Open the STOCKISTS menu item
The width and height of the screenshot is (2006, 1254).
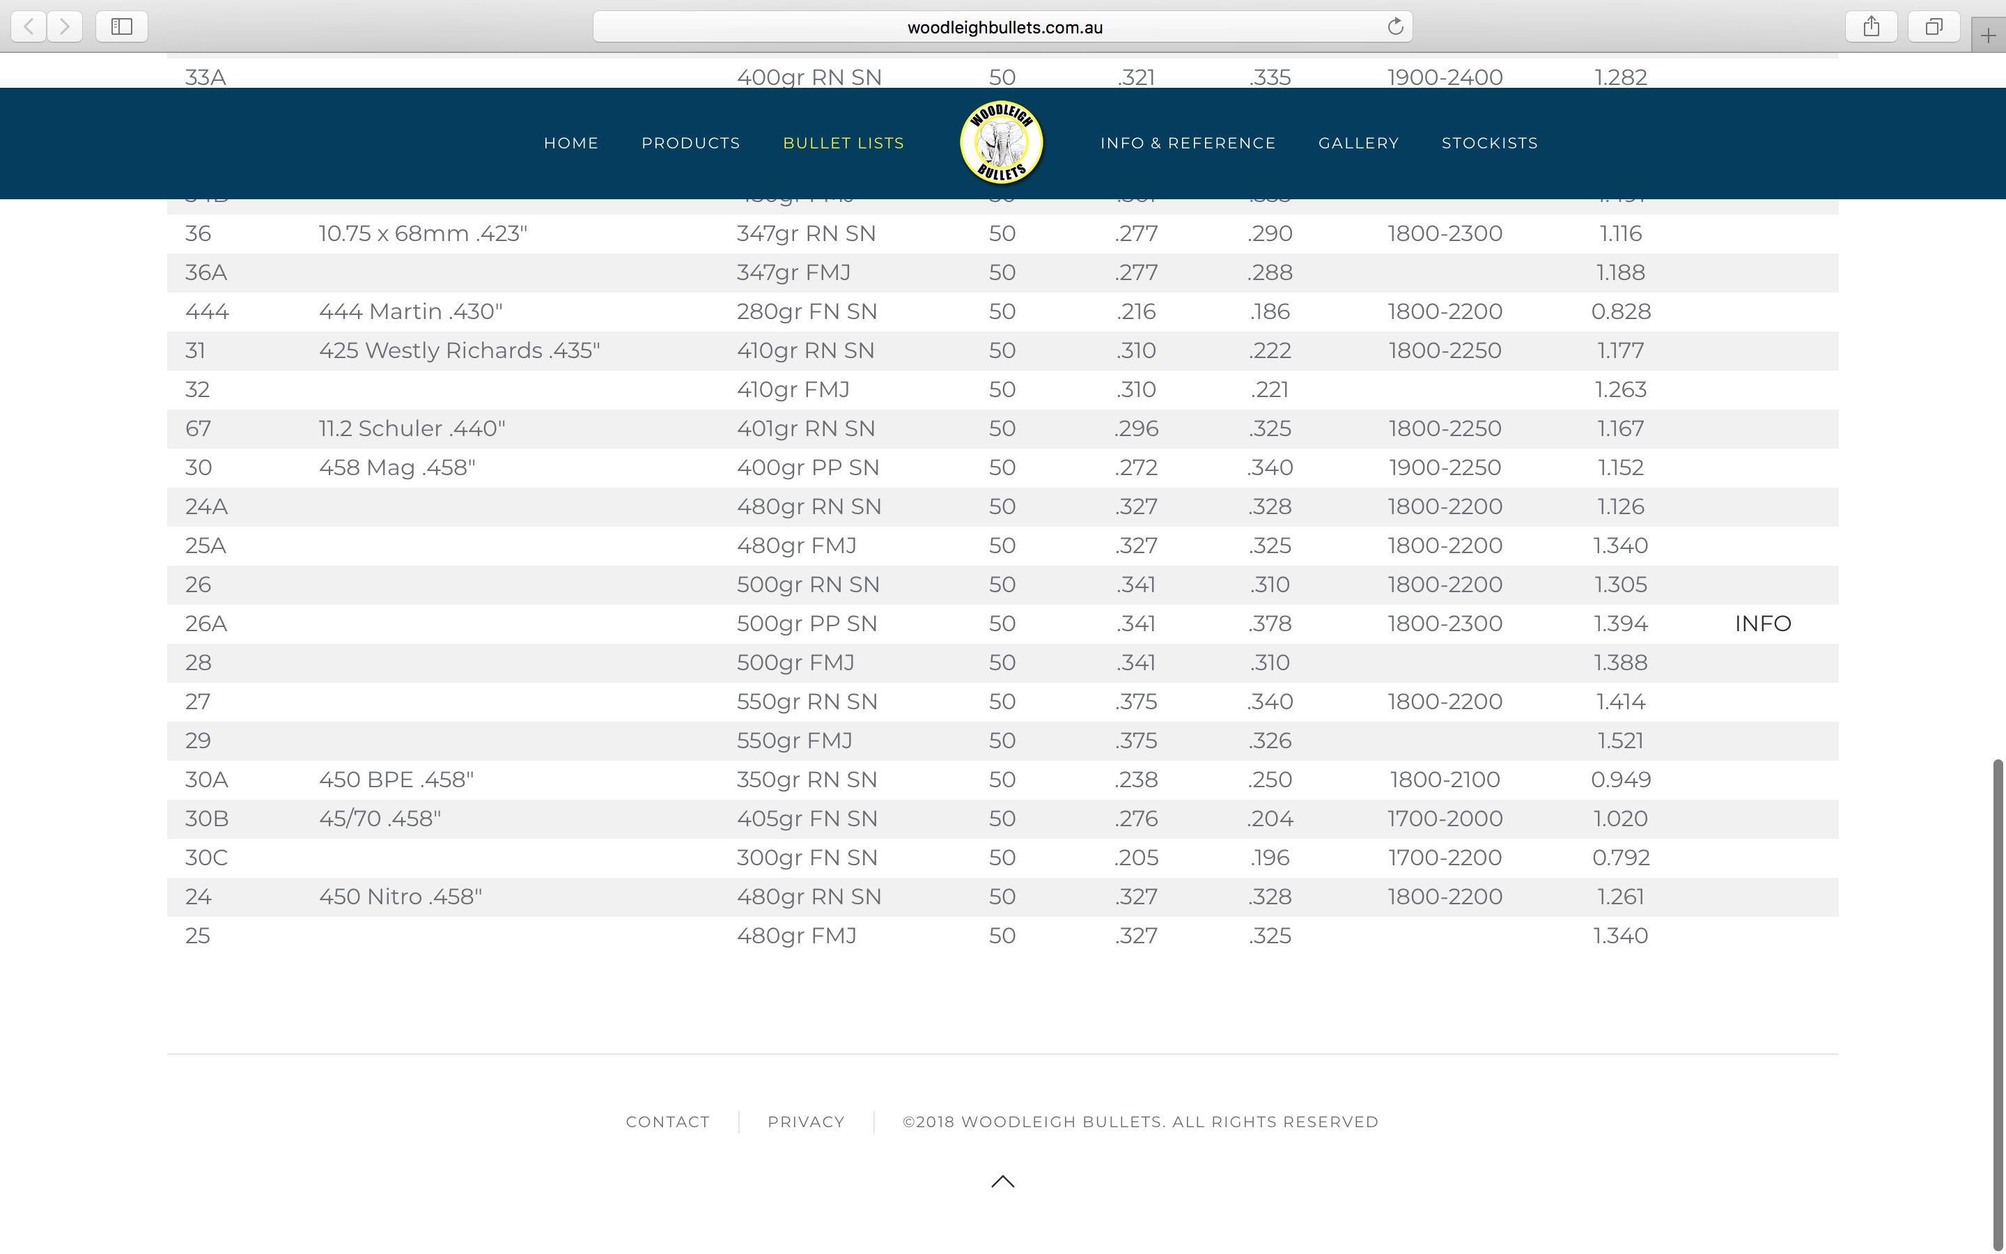point(1490,143)
